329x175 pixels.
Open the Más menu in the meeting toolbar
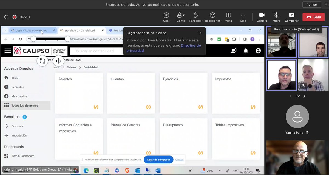click(x=242, y=17)
